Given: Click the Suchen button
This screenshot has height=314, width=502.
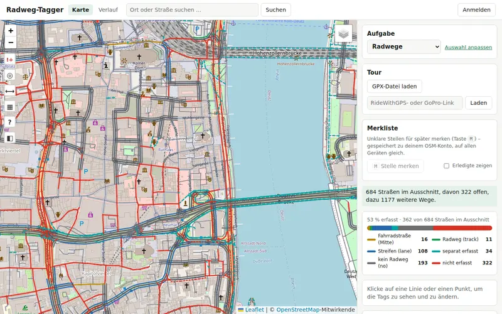Looking at the screenshot, I should coord(275,10).
